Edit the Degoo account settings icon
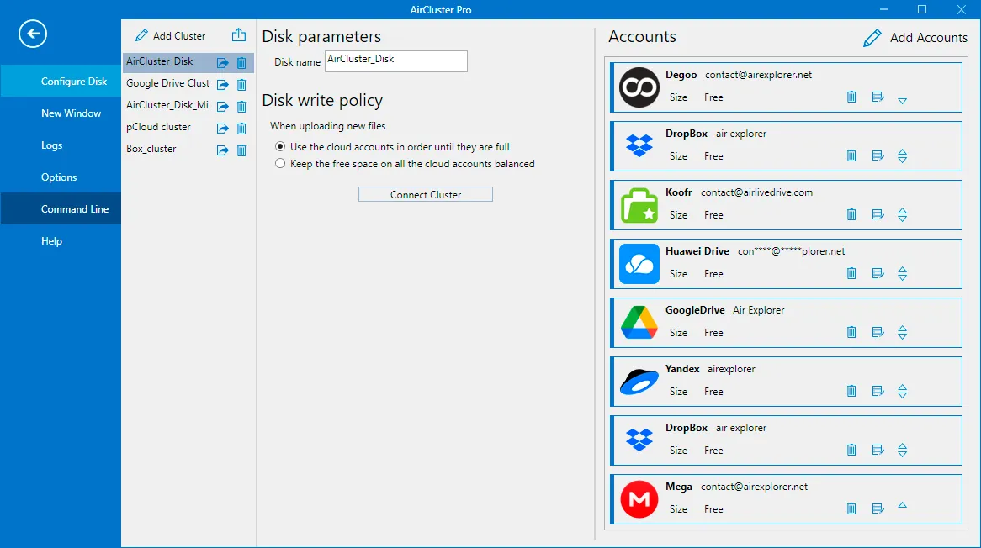The image size is (981, 548). (878, 97)
